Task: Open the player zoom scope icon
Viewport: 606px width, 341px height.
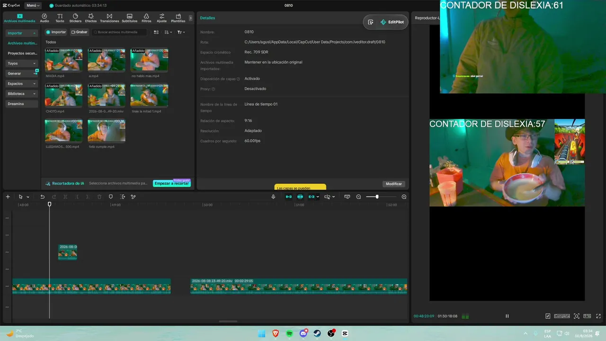Action: 577,316
